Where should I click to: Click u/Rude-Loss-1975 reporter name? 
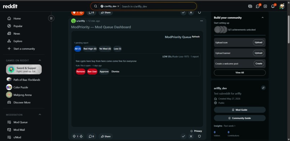pos(180,56)
